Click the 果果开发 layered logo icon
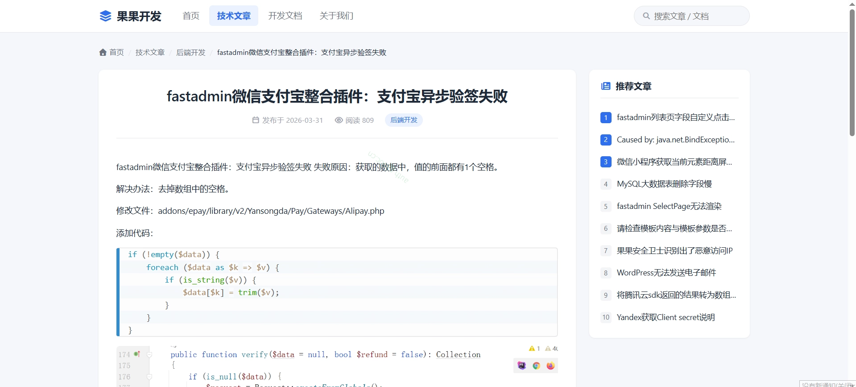 tap(105, 16)
